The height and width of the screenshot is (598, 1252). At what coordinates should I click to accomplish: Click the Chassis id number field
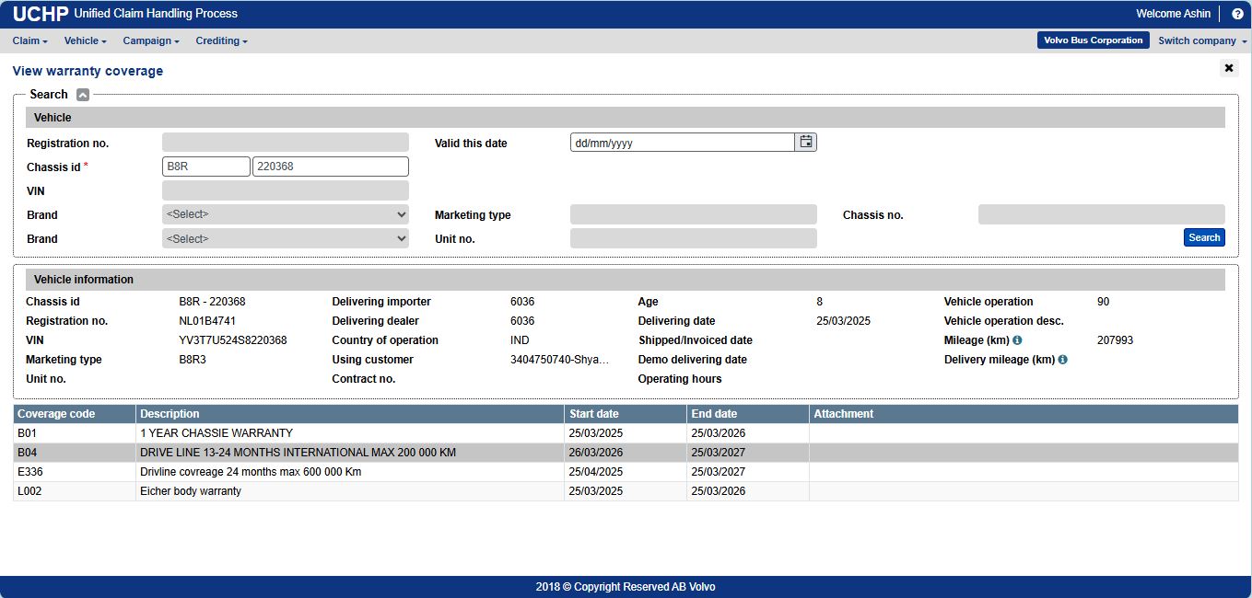coord(330,167)
